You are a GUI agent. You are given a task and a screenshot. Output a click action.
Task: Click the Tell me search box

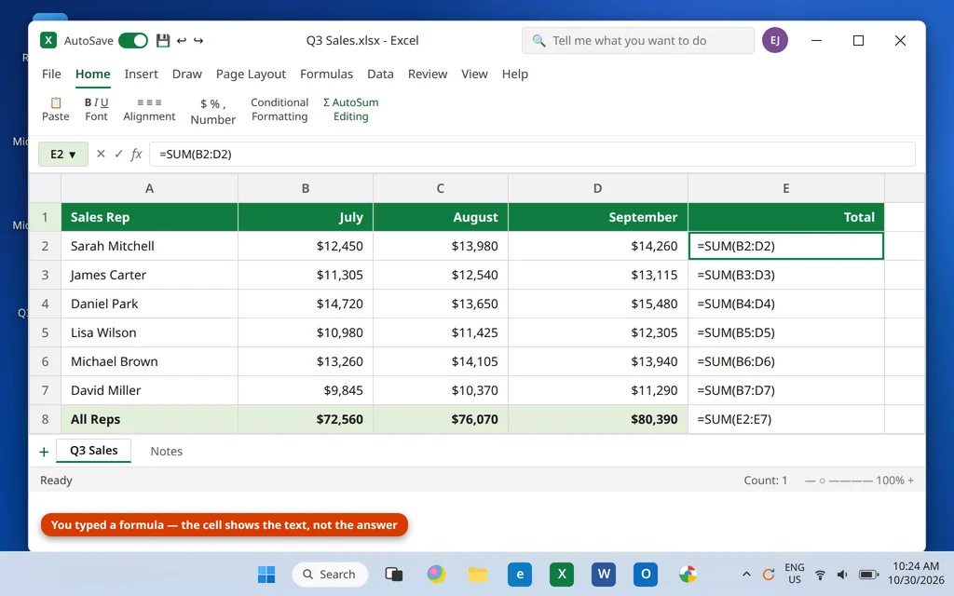coord(637,40)
